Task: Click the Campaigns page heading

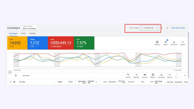Action: click(14, 28)
